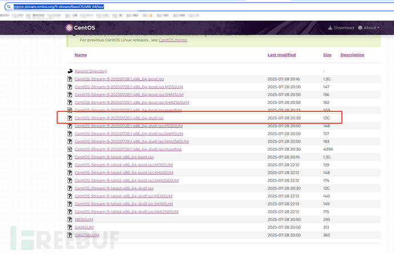This screenshot has width=394, height=254.
Task: Sort the listing by the Last modified column
Action: click(x=282, y=55)
